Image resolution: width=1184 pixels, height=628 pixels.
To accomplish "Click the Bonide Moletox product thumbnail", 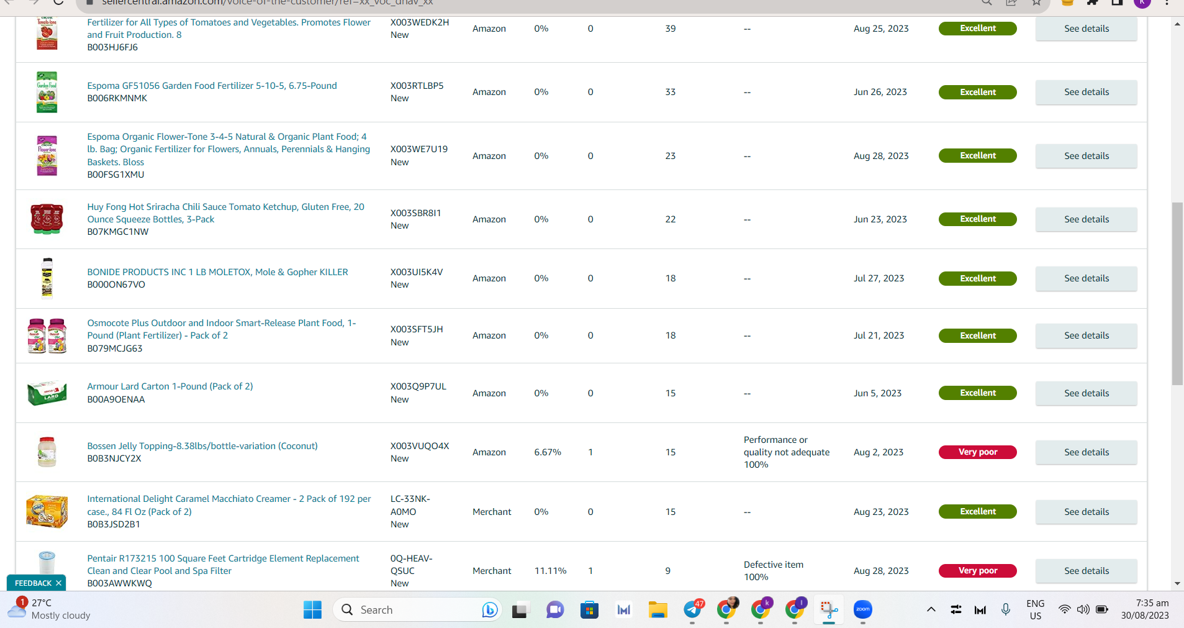I will coord(47,278).
